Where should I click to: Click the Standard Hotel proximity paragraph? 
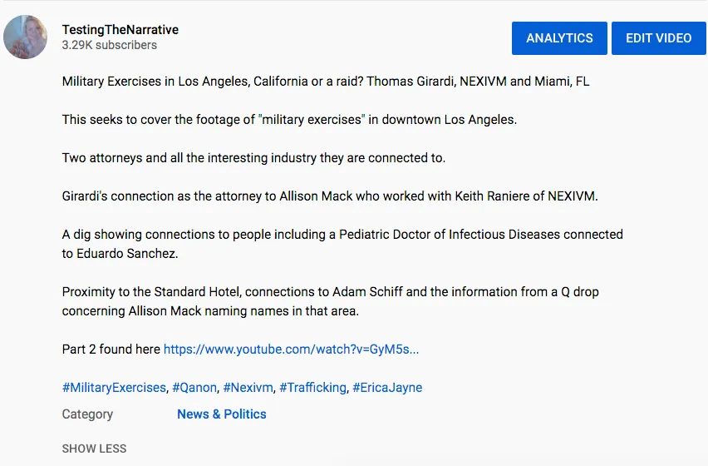331,301
